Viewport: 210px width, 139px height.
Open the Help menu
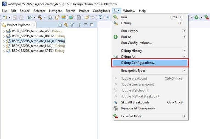(142, 11)
